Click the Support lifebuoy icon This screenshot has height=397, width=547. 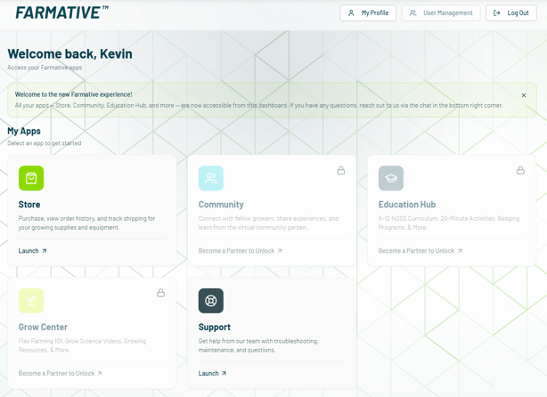tap(211, 301)
